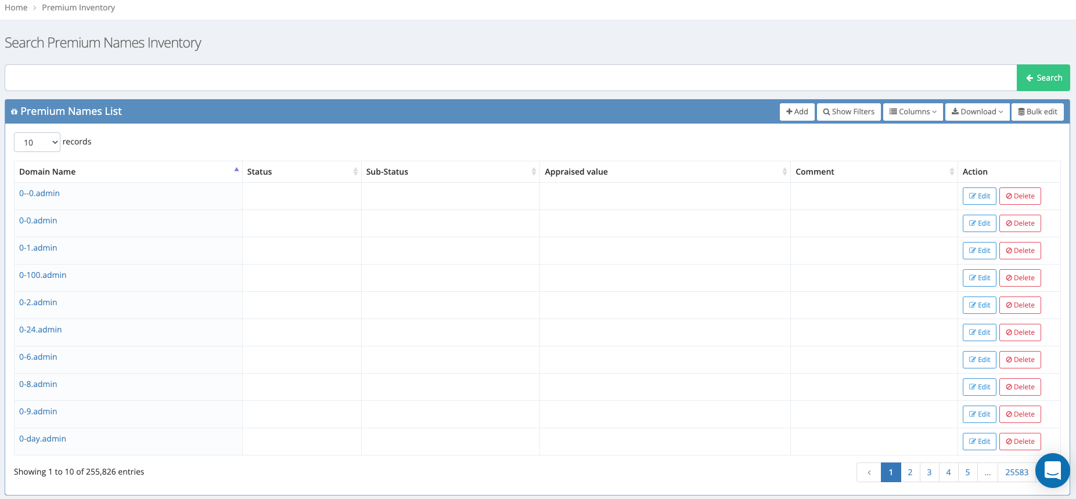Open the 0-100.admin domain link
The image size is (1076, 499).
(43, 275)
